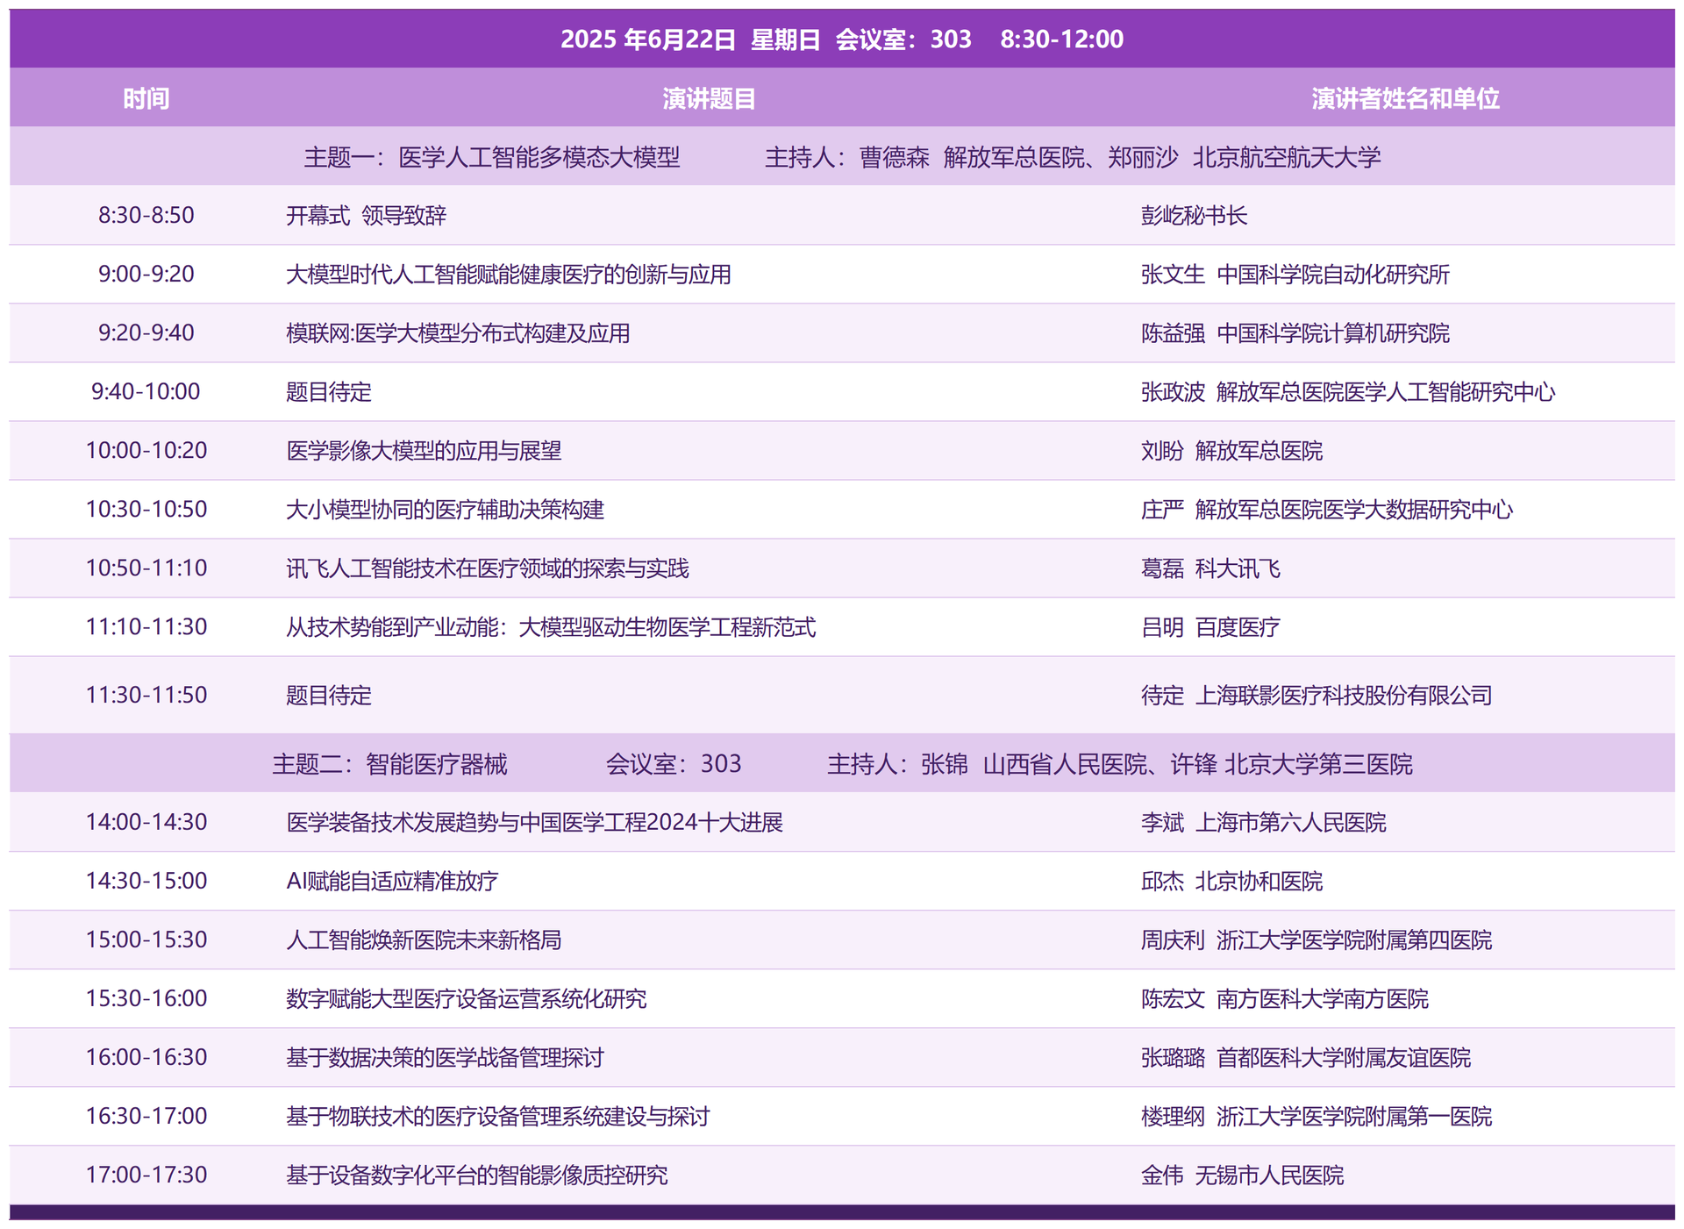Select '题目待定' in the 9:40-10:00 row

click(329, 392)
